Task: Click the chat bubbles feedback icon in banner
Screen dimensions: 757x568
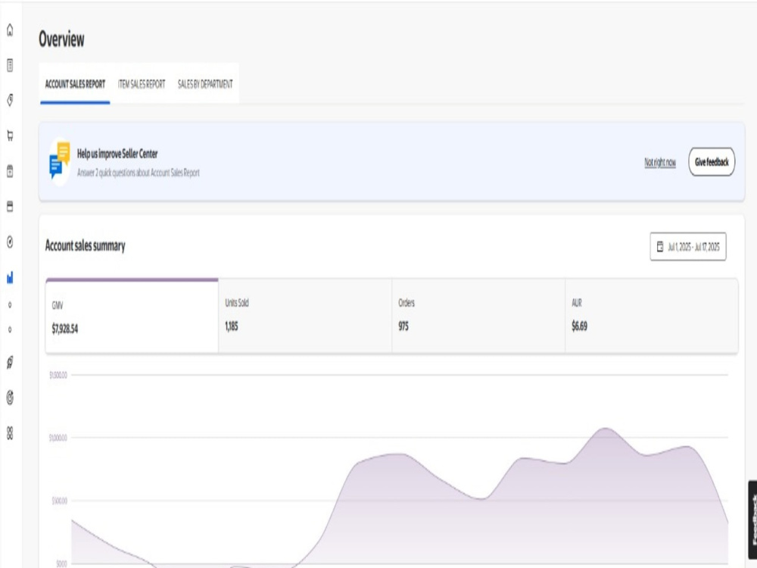Action: click(60, 161)
